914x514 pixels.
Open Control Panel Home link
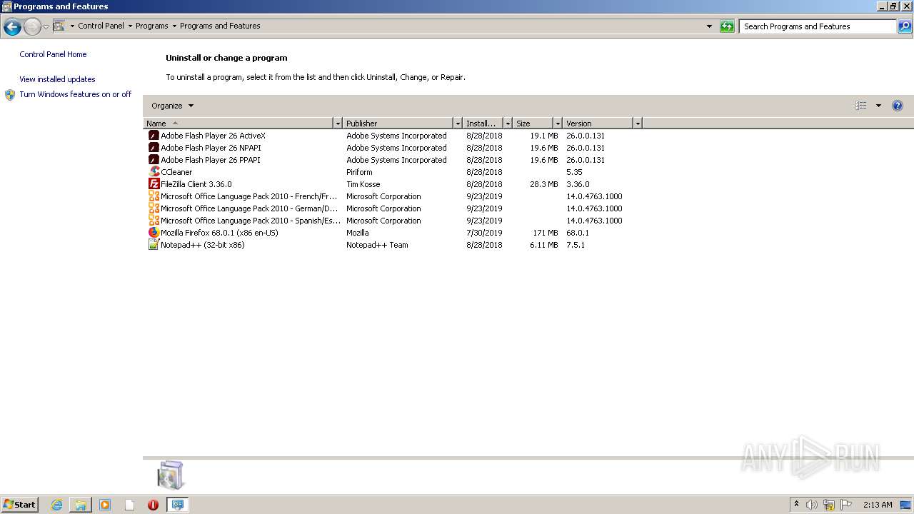pos(53,54)
